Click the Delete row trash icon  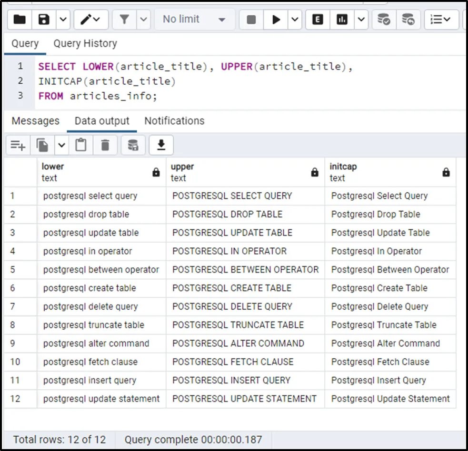tap(105, 145)
